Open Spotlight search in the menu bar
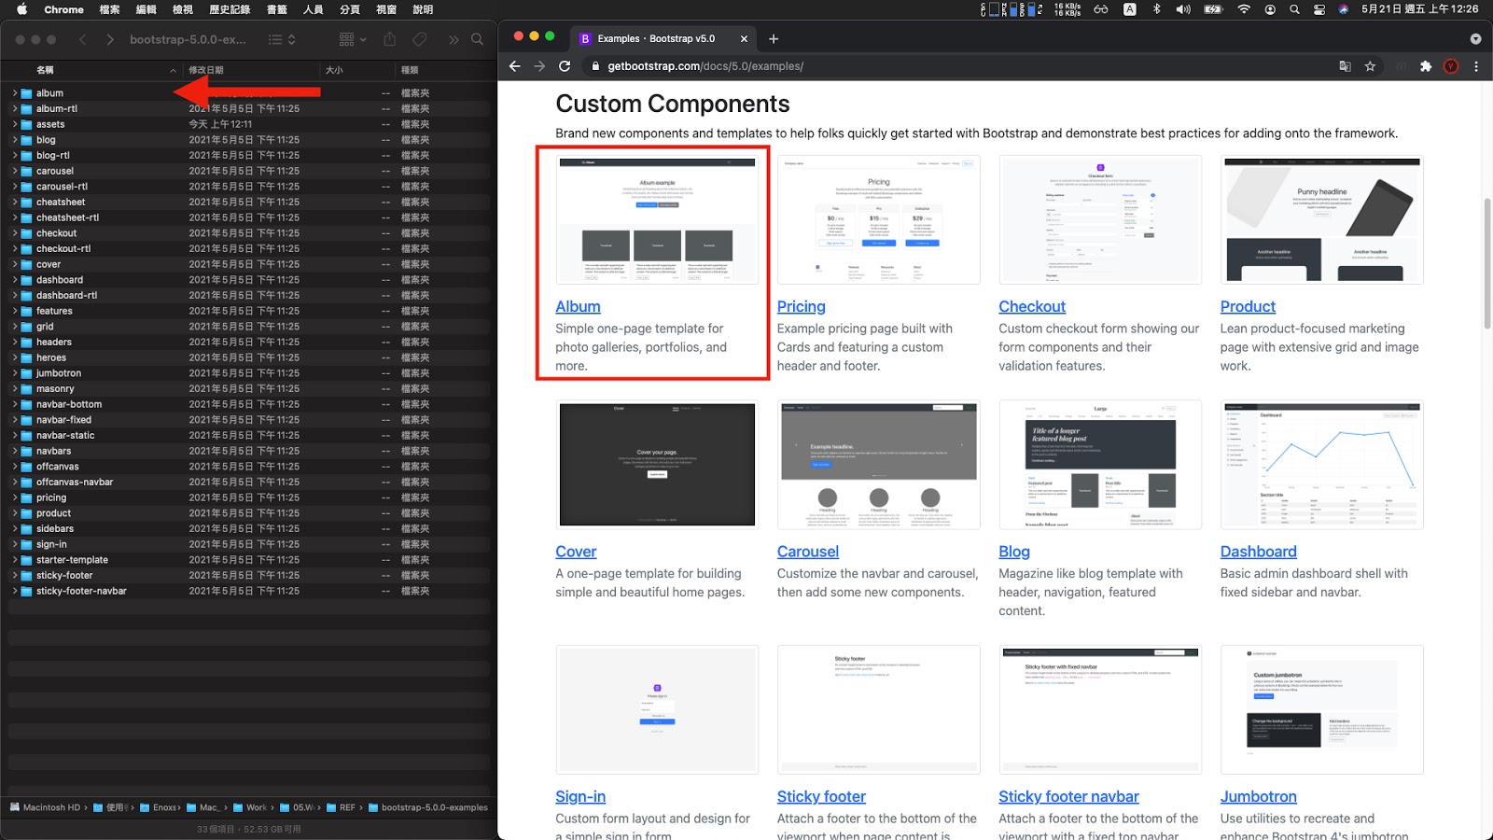 point(1294,9)
